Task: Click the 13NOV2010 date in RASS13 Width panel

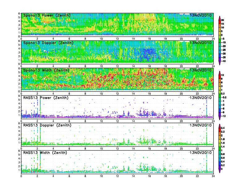Action: tap(200, 153)
